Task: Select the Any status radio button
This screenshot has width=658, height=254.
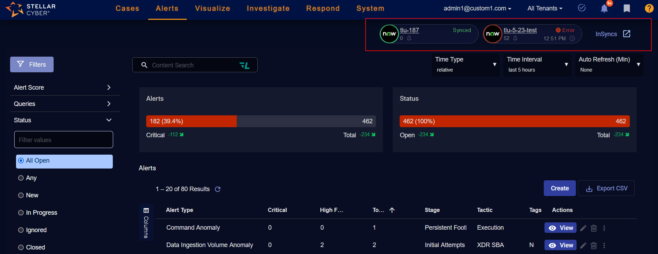Action: [x=21, y=178]
